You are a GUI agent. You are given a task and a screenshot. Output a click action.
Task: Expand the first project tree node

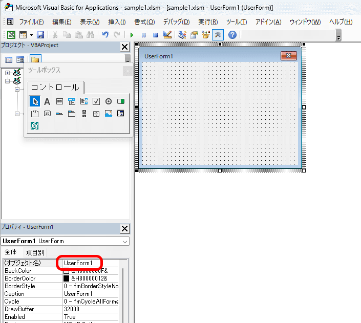[x=7, y=73]
